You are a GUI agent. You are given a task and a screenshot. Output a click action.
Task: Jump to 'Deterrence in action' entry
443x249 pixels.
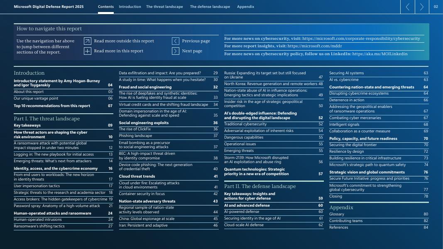[379, 100]
